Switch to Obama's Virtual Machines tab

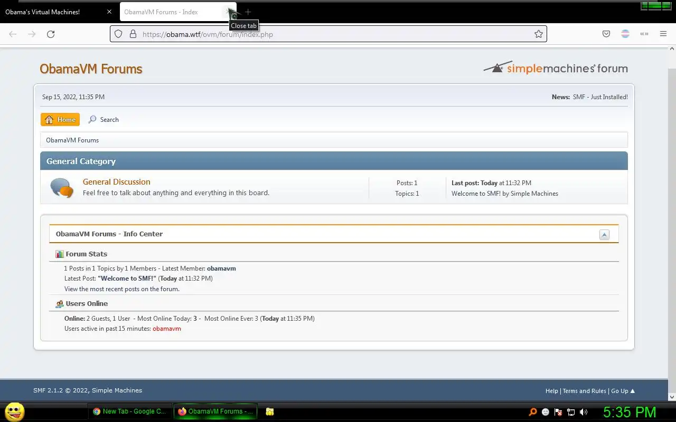pyautogui.click(x=58, y=12)
